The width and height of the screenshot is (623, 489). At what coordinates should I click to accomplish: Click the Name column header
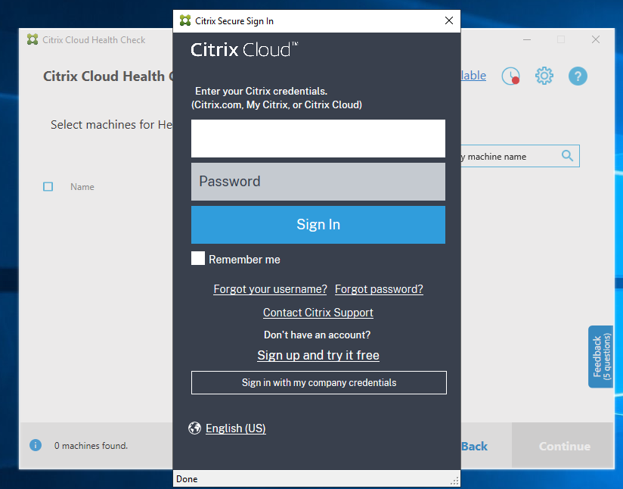pos(82,187)
